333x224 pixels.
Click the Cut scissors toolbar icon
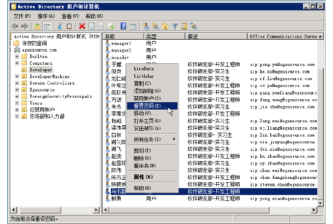59,26
